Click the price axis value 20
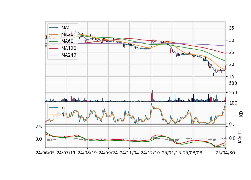Viewport: 251px width, 180px height. tap(232, 64)
